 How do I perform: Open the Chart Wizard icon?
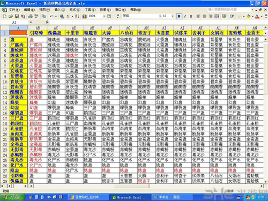pos(84,16)
